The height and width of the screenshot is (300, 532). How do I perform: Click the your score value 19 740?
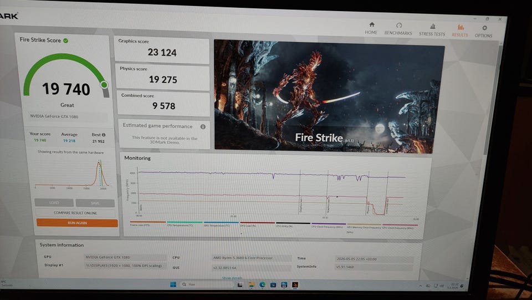point(40,140)
